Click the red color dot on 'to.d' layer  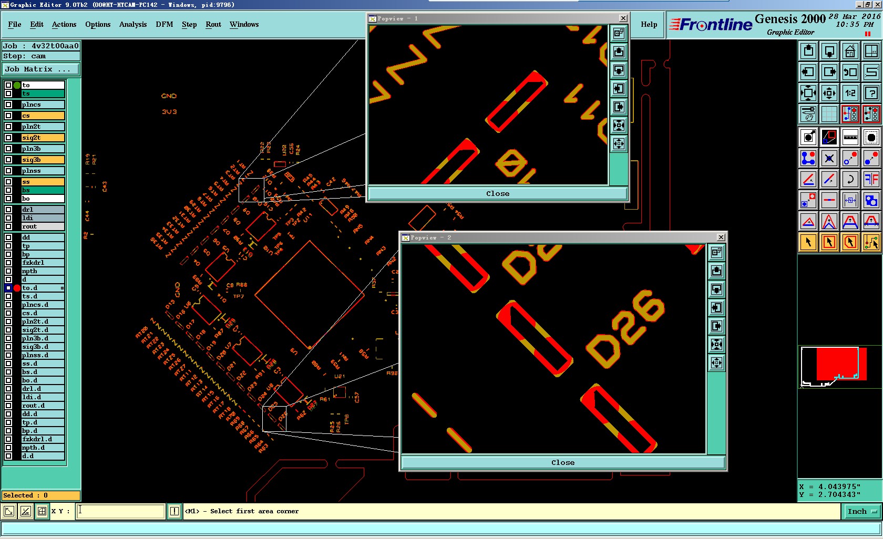17,288
